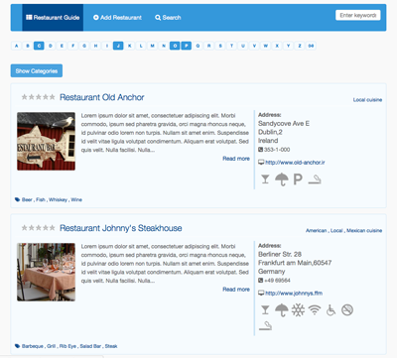Viewport: 397px width, 358px height.
Task: Click Johnny's no smoking icon
Action: [347, 310]
